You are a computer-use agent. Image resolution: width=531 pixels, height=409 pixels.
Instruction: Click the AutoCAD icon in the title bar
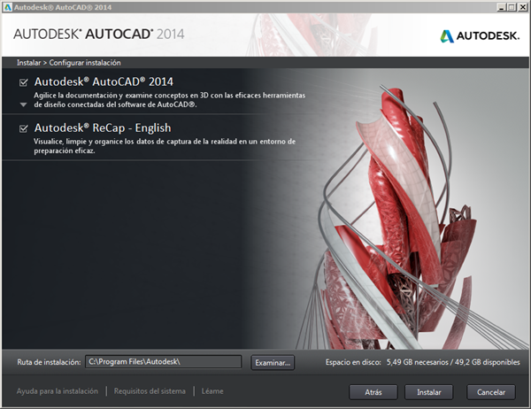pos(7,7)
